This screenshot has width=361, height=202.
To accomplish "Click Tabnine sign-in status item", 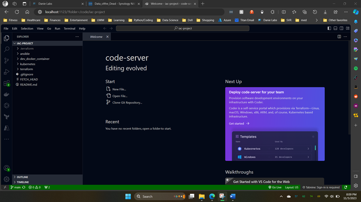I will 321,187.
